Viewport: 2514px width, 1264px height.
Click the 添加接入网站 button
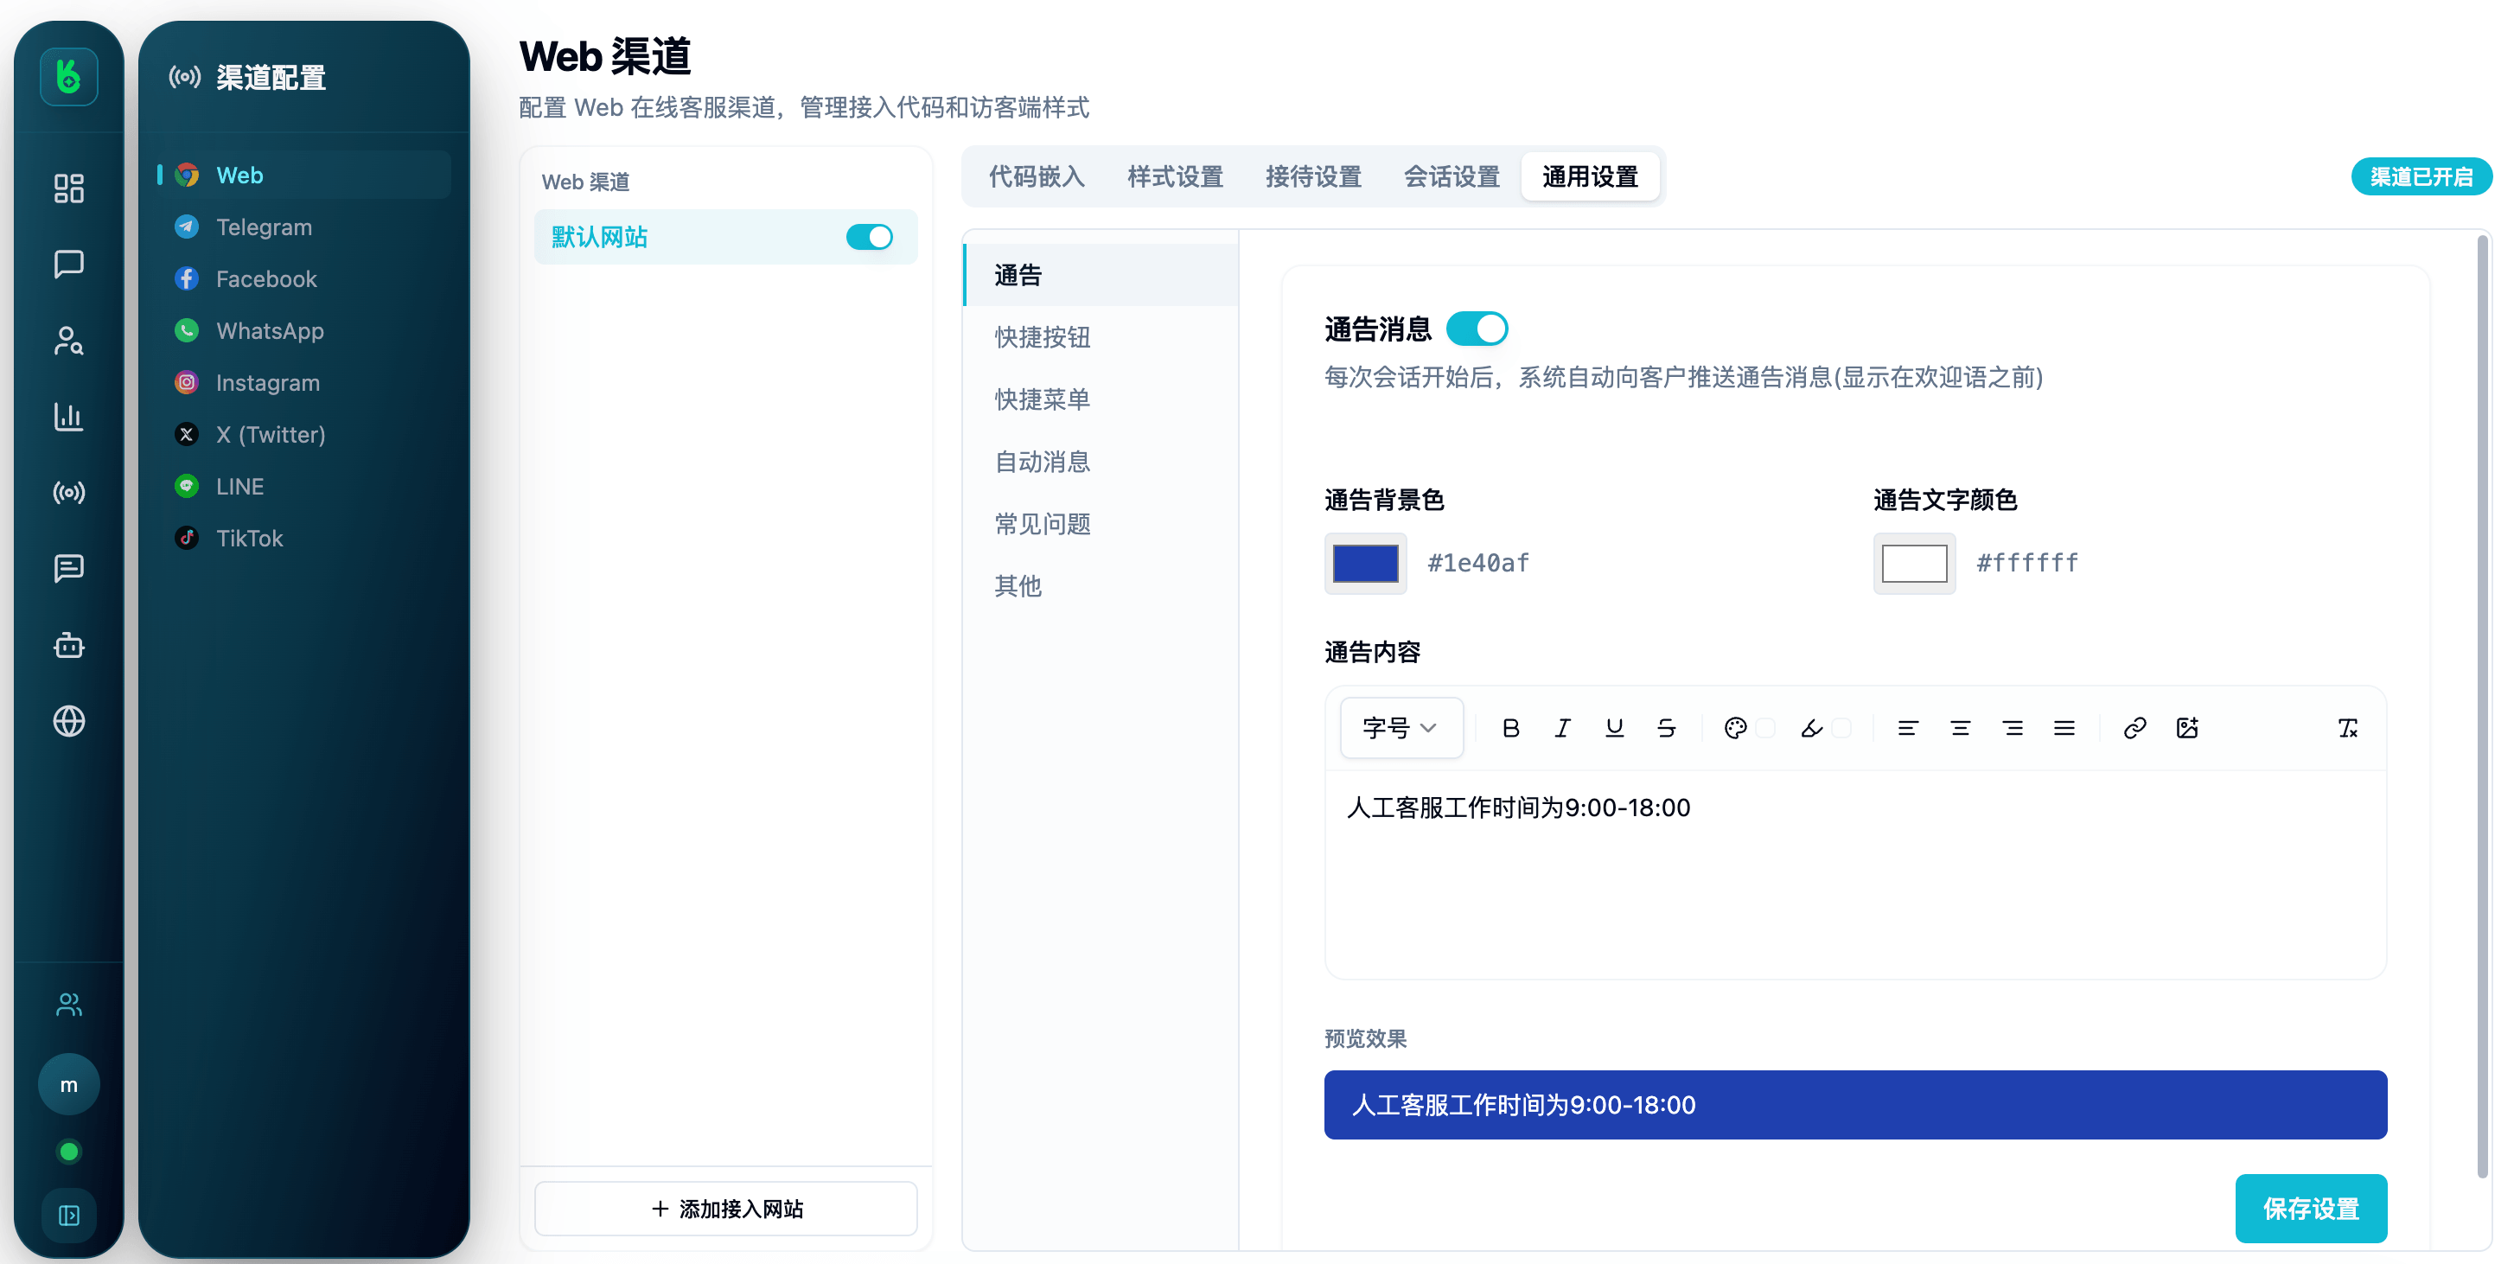coord(725,1209)
